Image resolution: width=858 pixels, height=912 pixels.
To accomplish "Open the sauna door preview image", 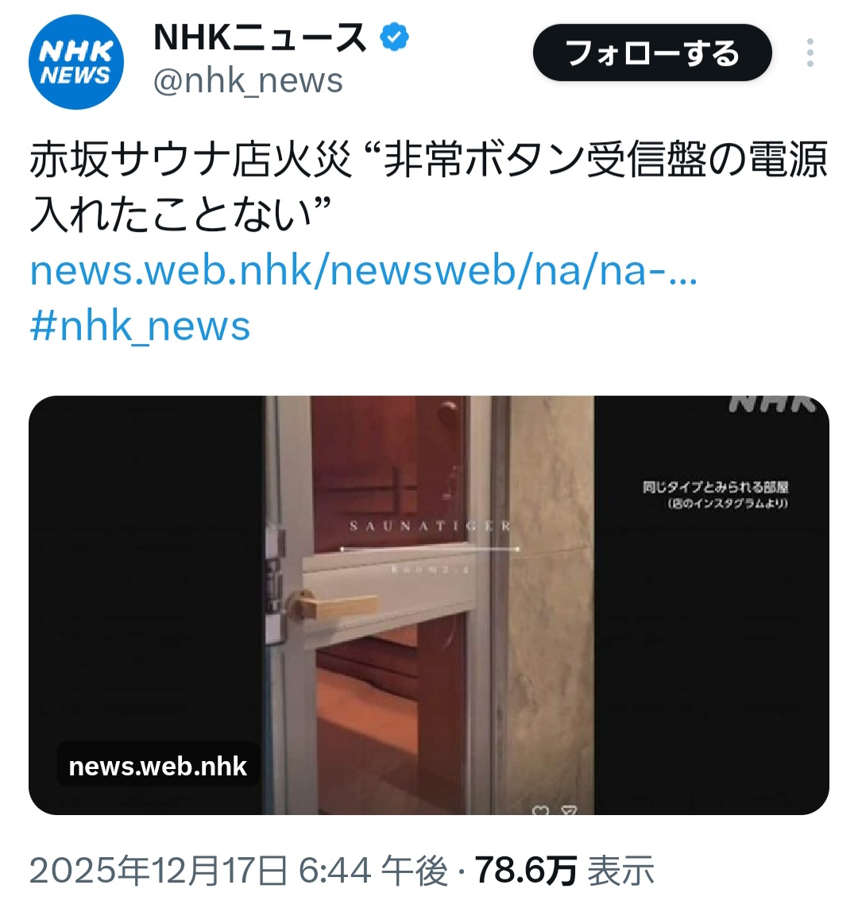I will click(x=429, y=605).
